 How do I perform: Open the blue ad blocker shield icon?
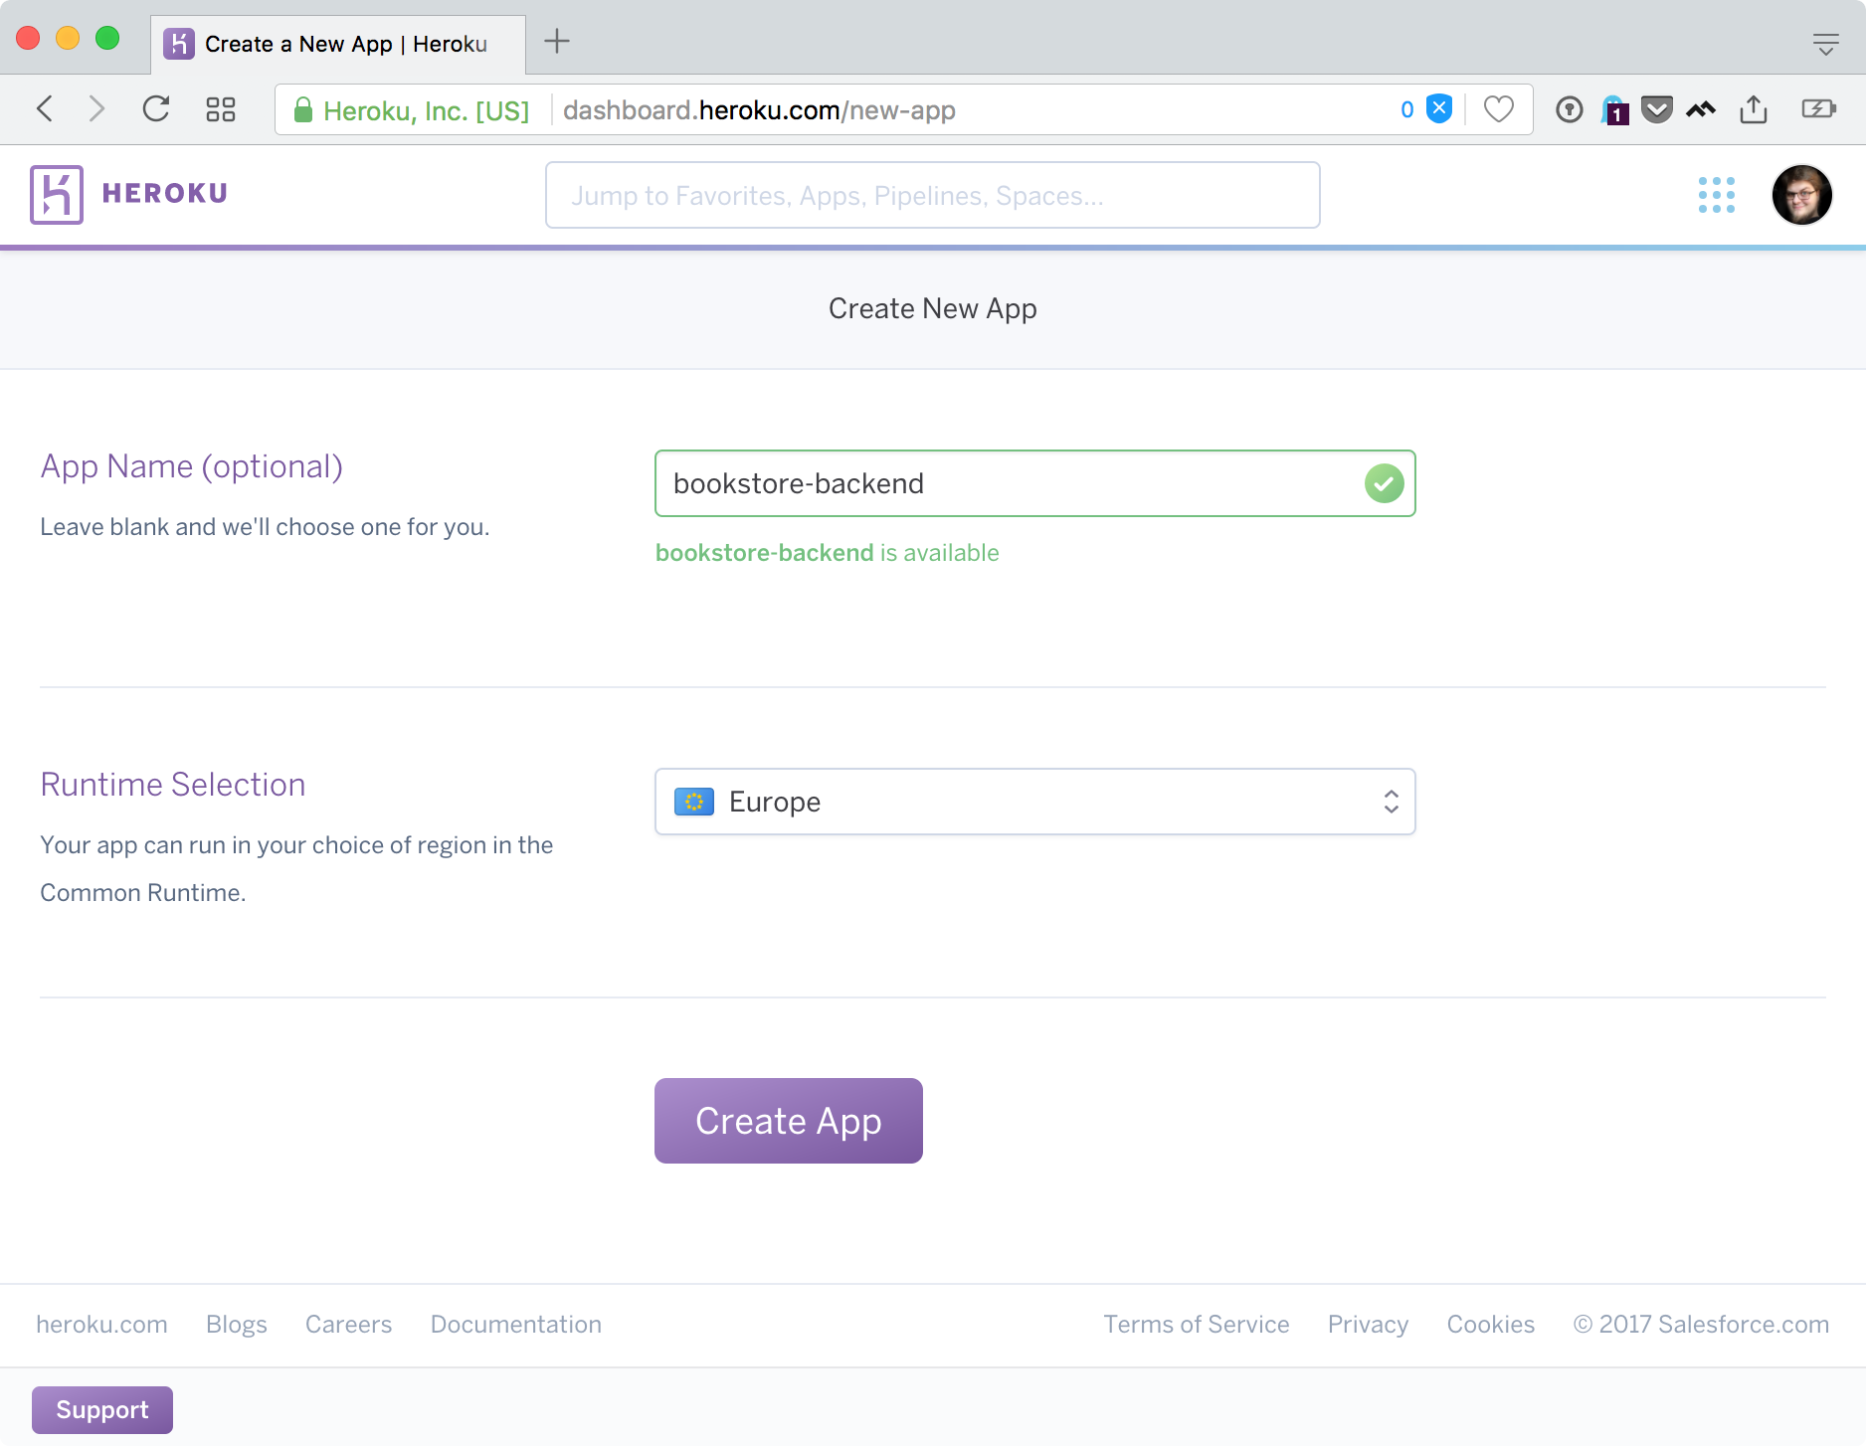[x=1439, y=109]
